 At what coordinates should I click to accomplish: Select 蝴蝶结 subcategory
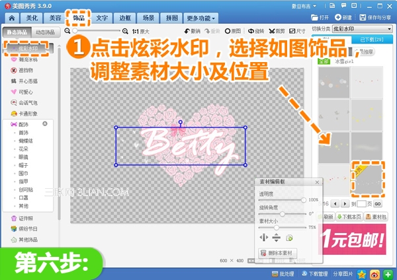coord(26,141)
